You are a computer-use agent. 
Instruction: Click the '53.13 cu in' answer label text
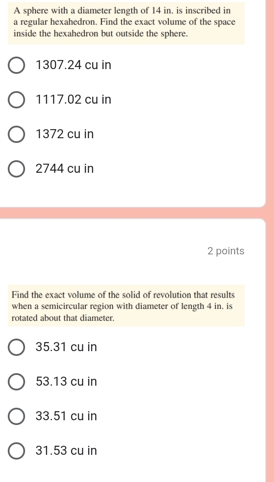click(67, 381)
